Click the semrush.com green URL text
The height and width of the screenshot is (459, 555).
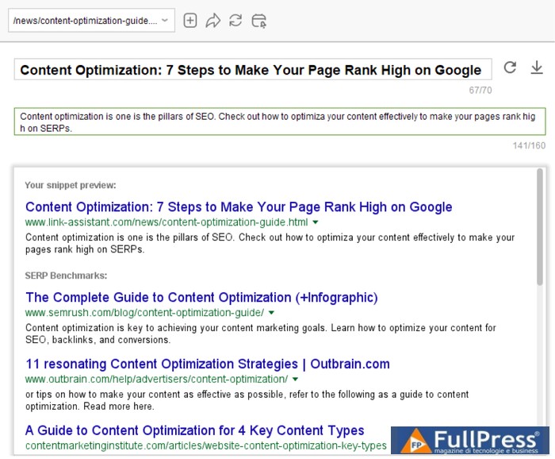click(x=144, y=313)
